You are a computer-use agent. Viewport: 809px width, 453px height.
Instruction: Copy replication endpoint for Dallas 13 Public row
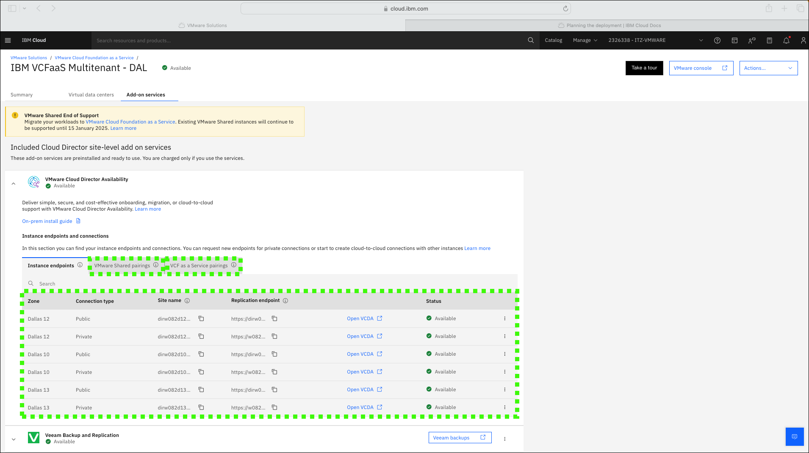(274, 390)
